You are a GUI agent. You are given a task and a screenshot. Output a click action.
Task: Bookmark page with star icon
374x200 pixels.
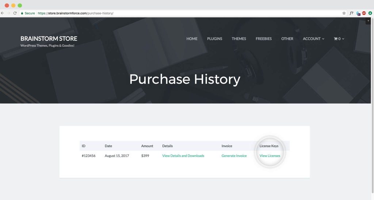coord(344,13)
